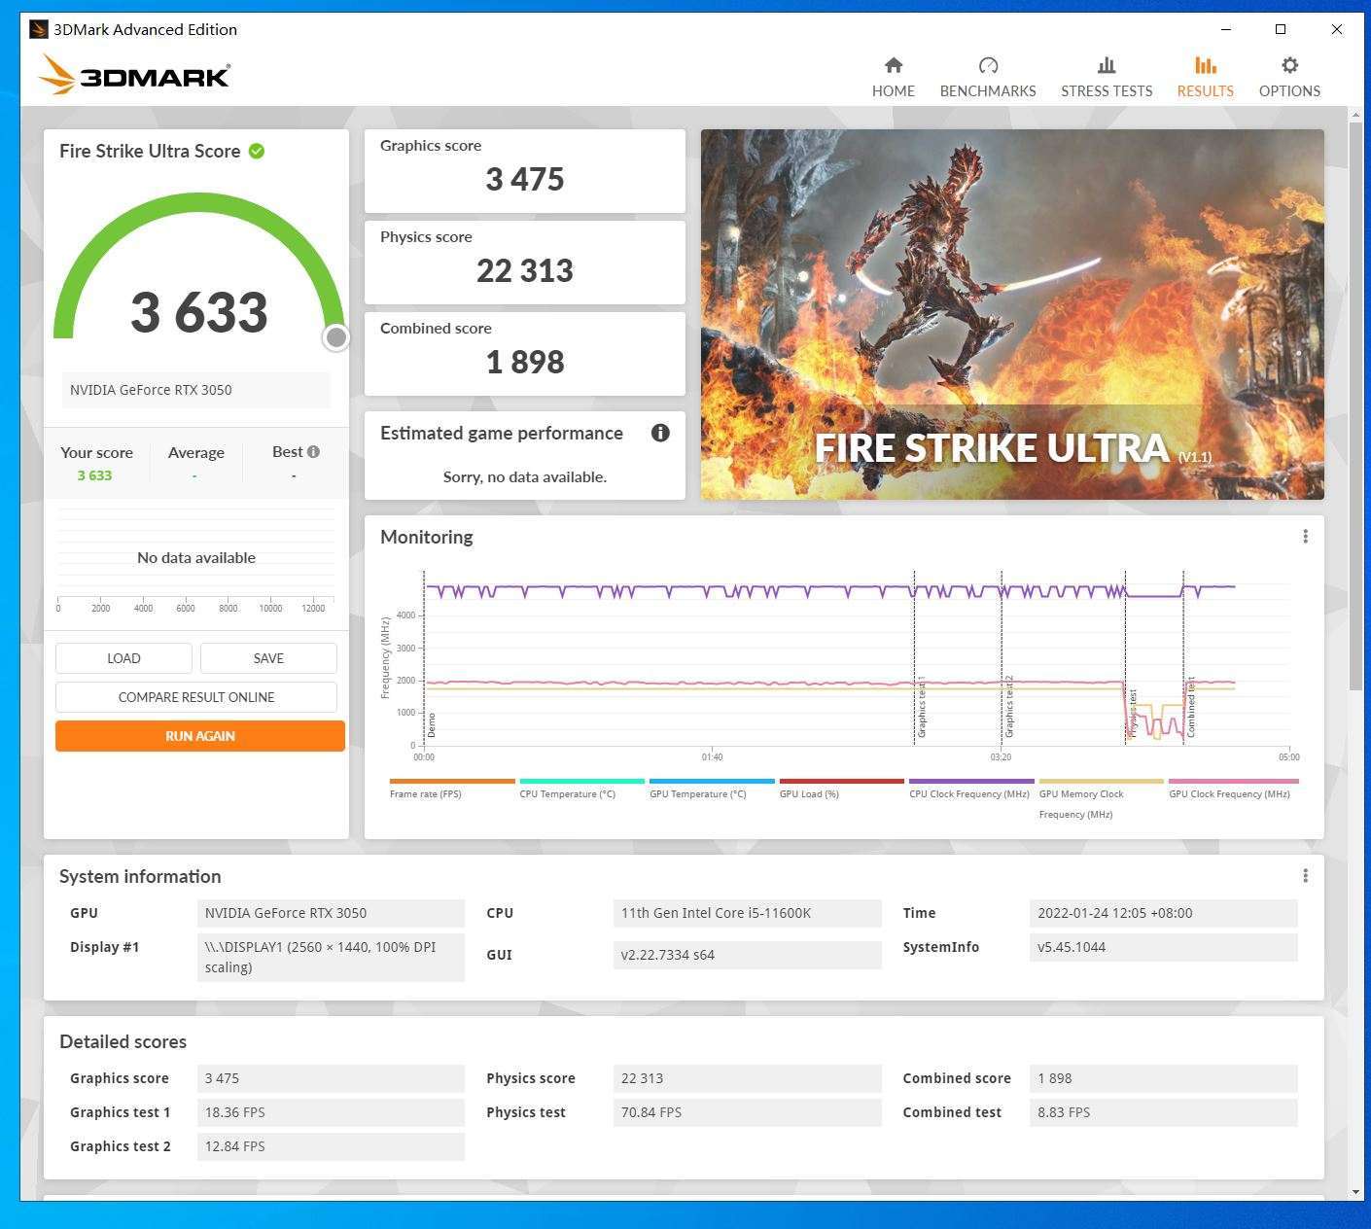The width and height of the screenshot is (1371, 1229).
Task: Click the vertical scrollbar thumb
Action: 1355,406
